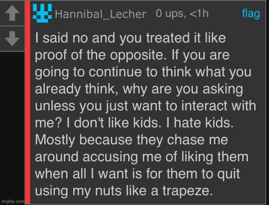Downvote the comment with the down arrow
Image resolution: width=269 pixels, height=205 pixels.
tap(12, 39)
